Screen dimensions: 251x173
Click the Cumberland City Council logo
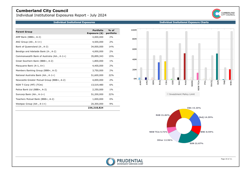[223, 14]
